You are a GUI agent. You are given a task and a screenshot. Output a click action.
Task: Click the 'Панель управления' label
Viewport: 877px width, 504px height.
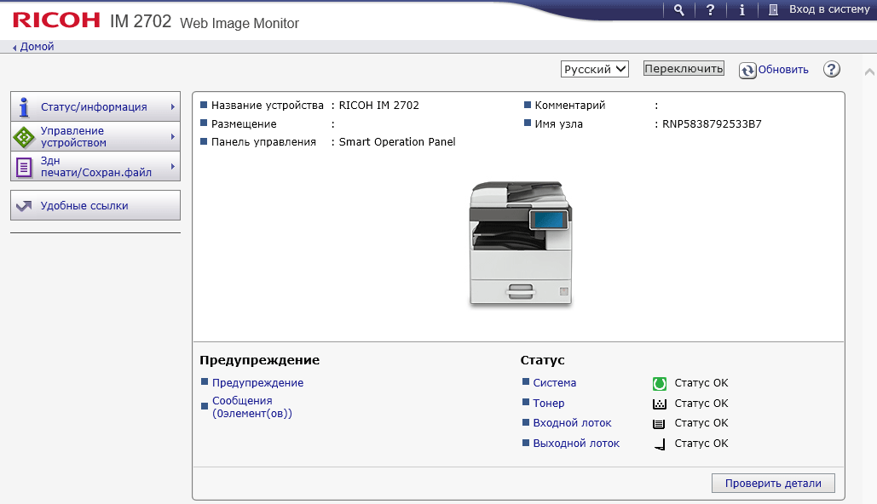[263, 142]
